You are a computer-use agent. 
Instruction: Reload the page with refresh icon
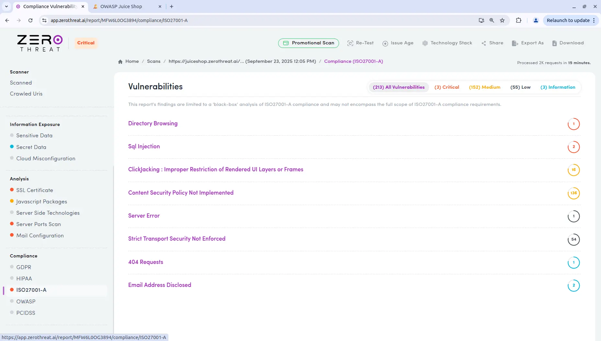30,20
